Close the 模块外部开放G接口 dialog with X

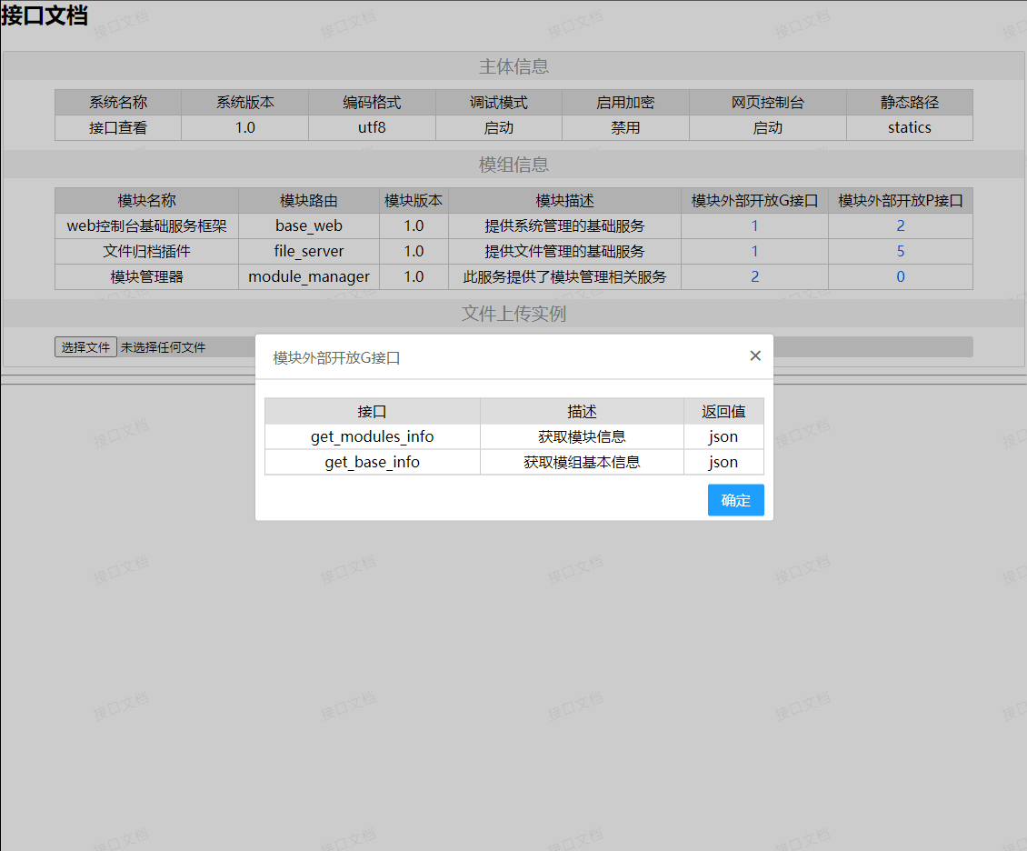[755, 355]
